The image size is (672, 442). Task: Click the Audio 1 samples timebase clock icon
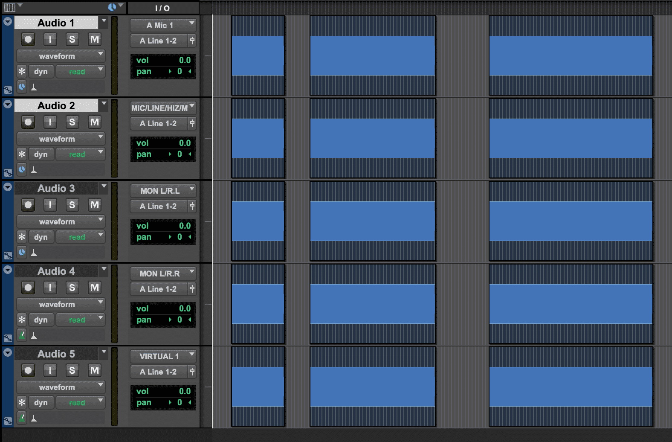(22, 87)
